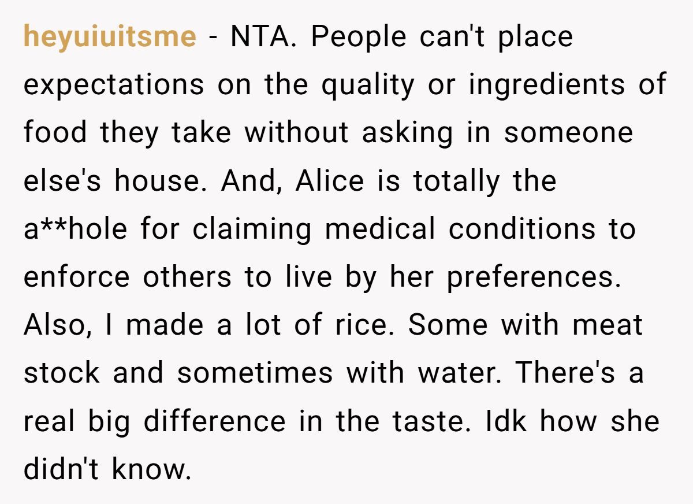This screenshot has width=693, height=504.
Task: Click the word "sometimes"
Action: point(255,373)
